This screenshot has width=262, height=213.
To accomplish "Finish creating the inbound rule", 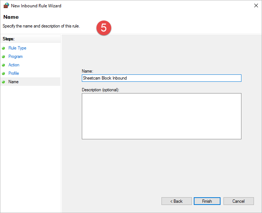I will 207,201.
